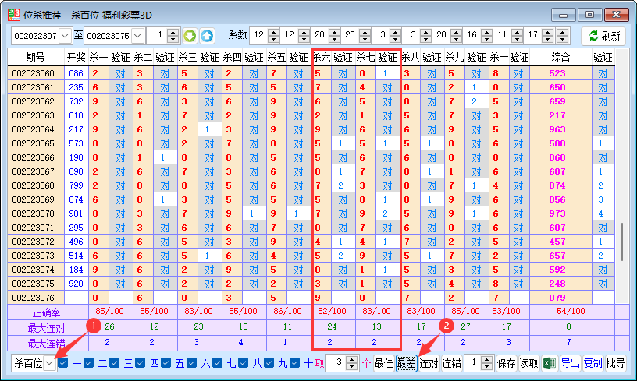The width and height of the screenshot is (637, 381).
Task: Click the 杀三 column header
Action: point(187,57)
